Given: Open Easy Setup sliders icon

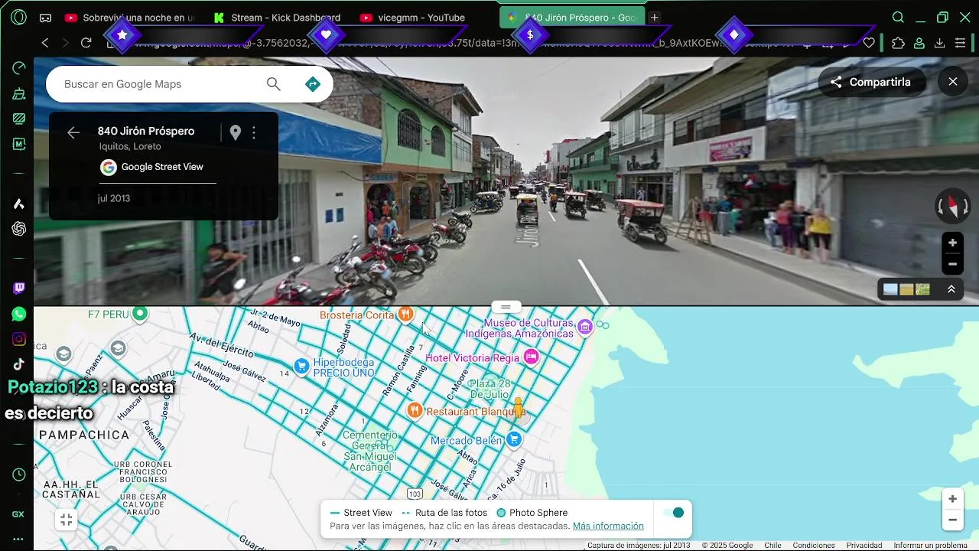Looking at the screenshot, I should click(x=961, y=44).
